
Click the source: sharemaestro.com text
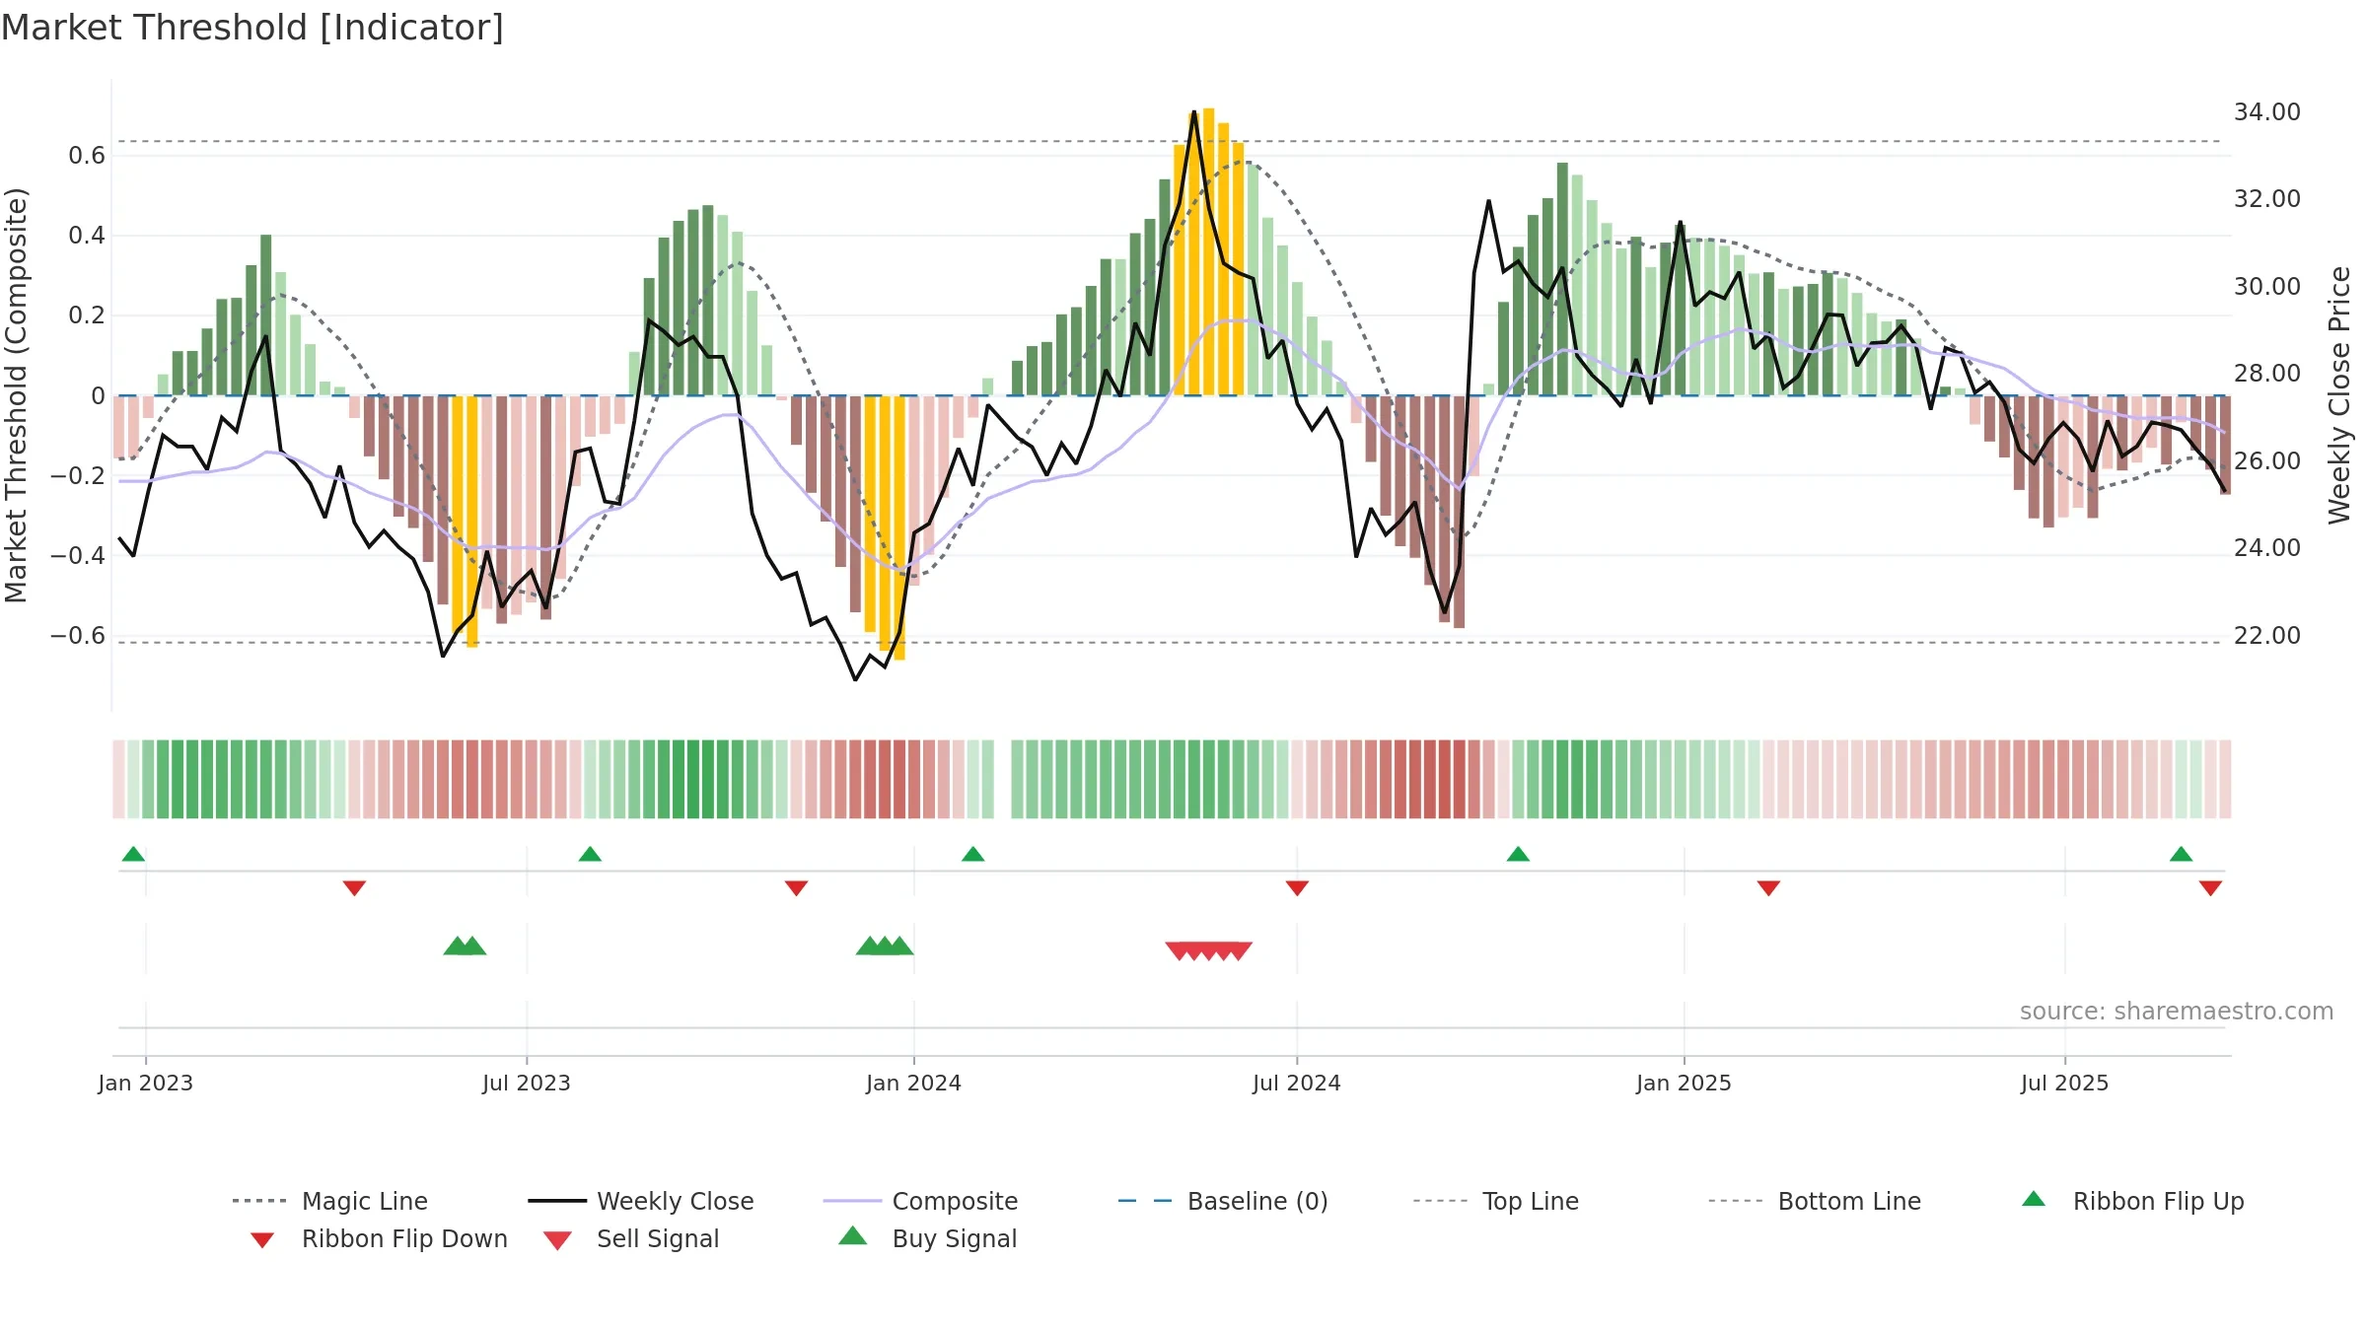point(2177,1012)
